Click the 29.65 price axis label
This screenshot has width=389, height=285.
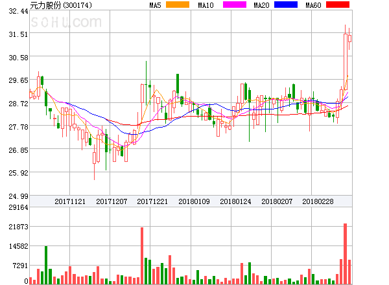point(18,80)
